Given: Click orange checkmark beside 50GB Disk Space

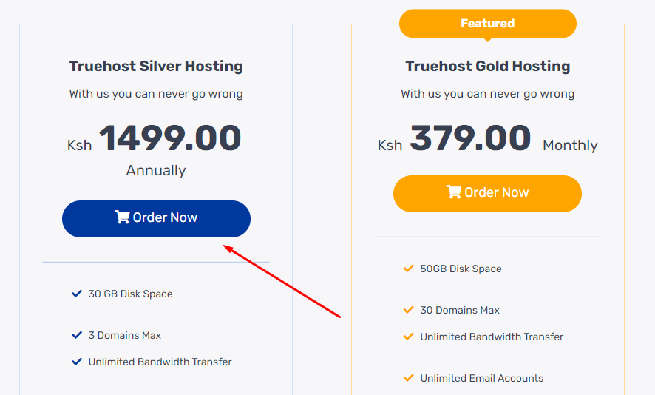Looking at the screenshot, I should tap(408, 269).
